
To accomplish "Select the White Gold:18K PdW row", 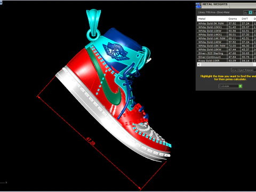I will click(x=227, y=46).
